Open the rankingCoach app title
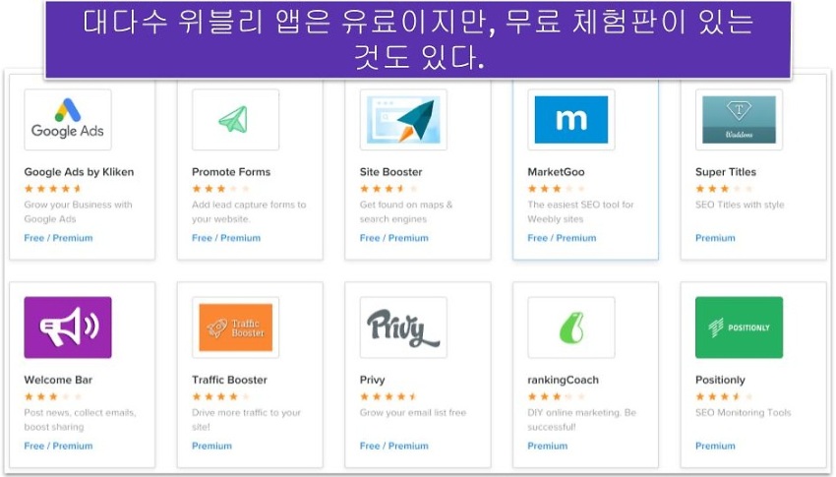The height and width of the screenshot is (477, 836). click(563, 380)
